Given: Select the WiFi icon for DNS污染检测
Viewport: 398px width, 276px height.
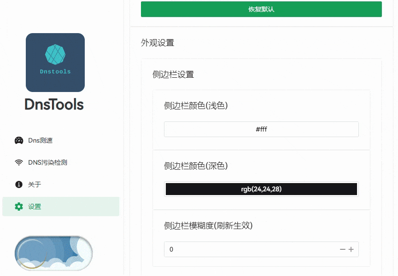Looking at the screenshot, I should 18,162.
